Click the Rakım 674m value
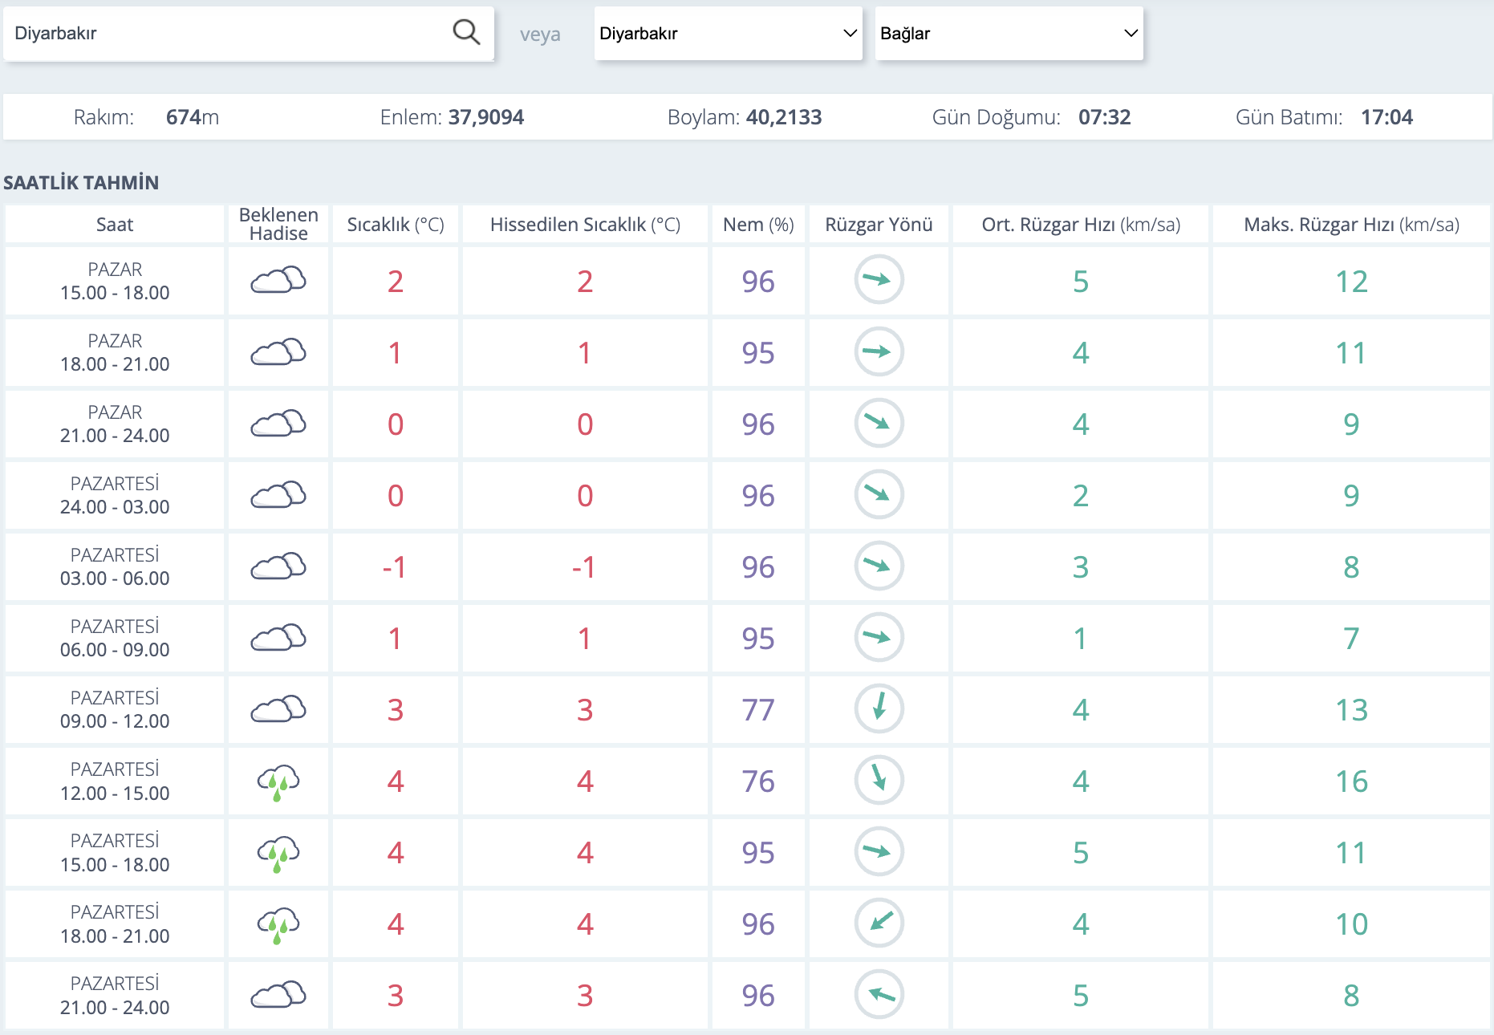 192,117
